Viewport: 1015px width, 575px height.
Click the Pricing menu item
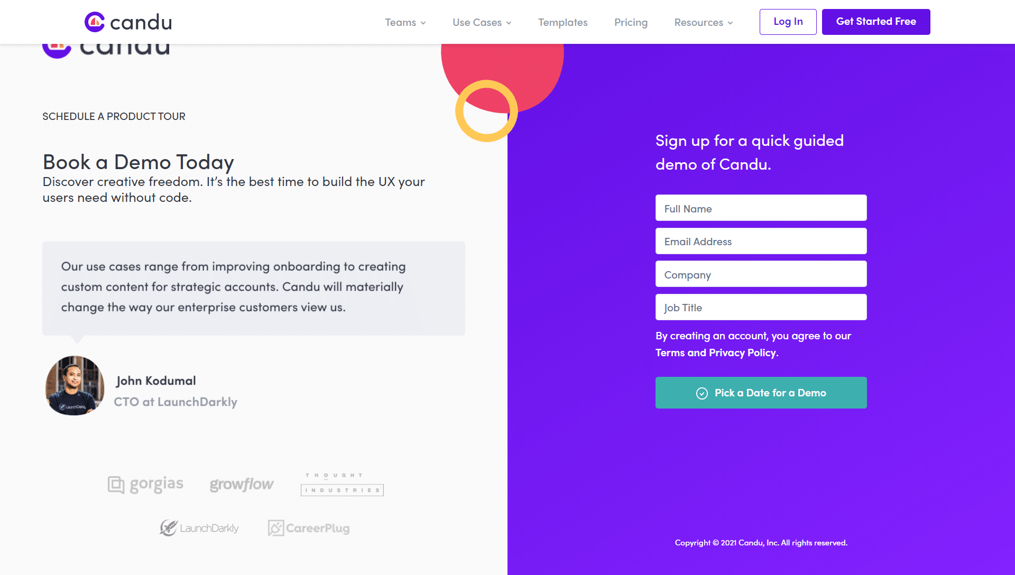(x=631, y=21)
